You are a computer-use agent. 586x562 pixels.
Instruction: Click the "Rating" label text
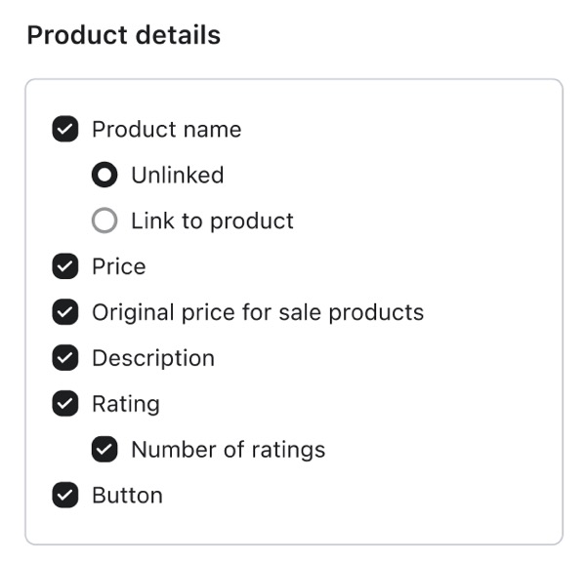125,404
